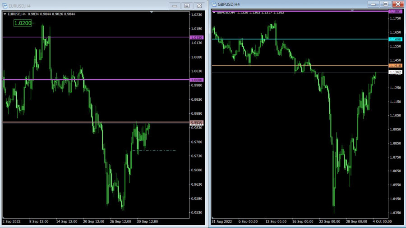The height and width of the screenshot is (228, 406).
Task: Select the orange 1.1410 price tag
Action: (396, 66)
